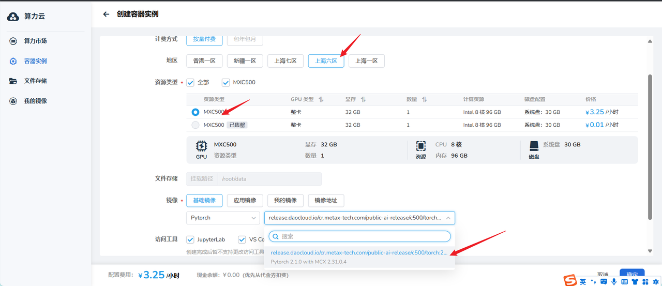Image resolution: width=662 pixels, height=286 pixels.
Task: Open the Pytorch framework dropdown
Action: click(223, 218)
